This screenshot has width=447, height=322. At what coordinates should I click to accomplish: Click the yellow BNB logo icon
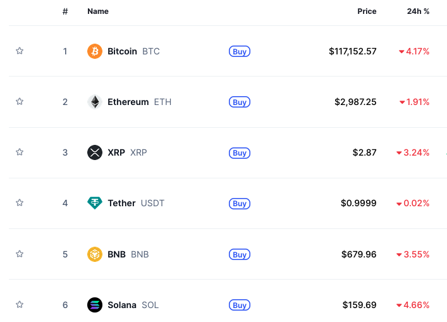coord(95,254)
